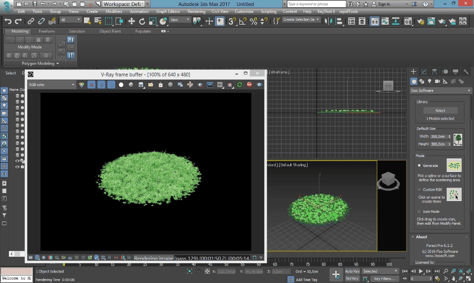This screenshot has height=283, width=474.
Task: Open the Key Filters dialog button
Action: tap(384, 279)
